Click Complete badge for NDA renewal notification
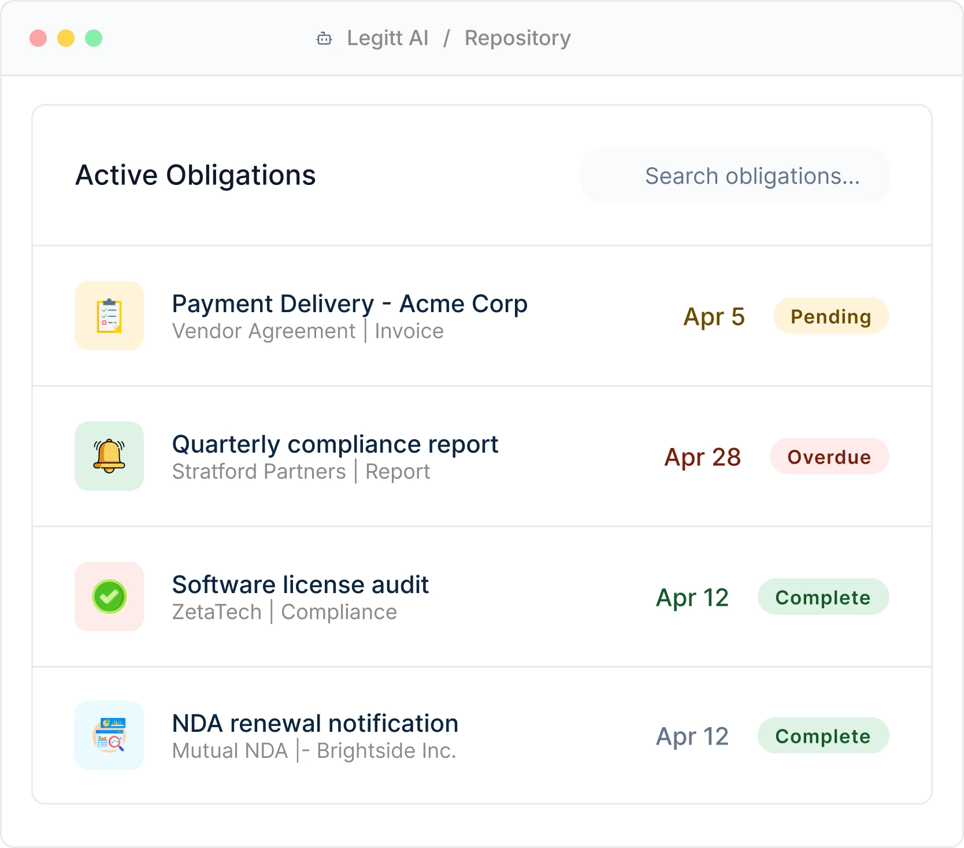964x848 pixels. pyautogui.click(x=822, y=736)
